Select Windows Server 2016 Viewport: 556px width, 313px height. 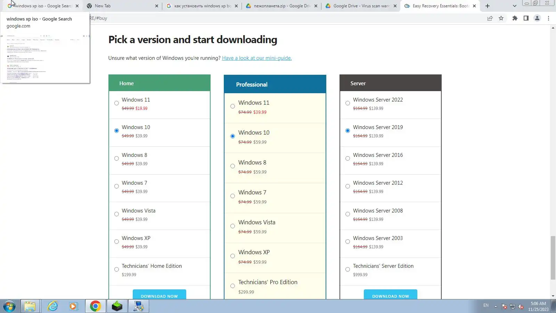click(347, 159)
